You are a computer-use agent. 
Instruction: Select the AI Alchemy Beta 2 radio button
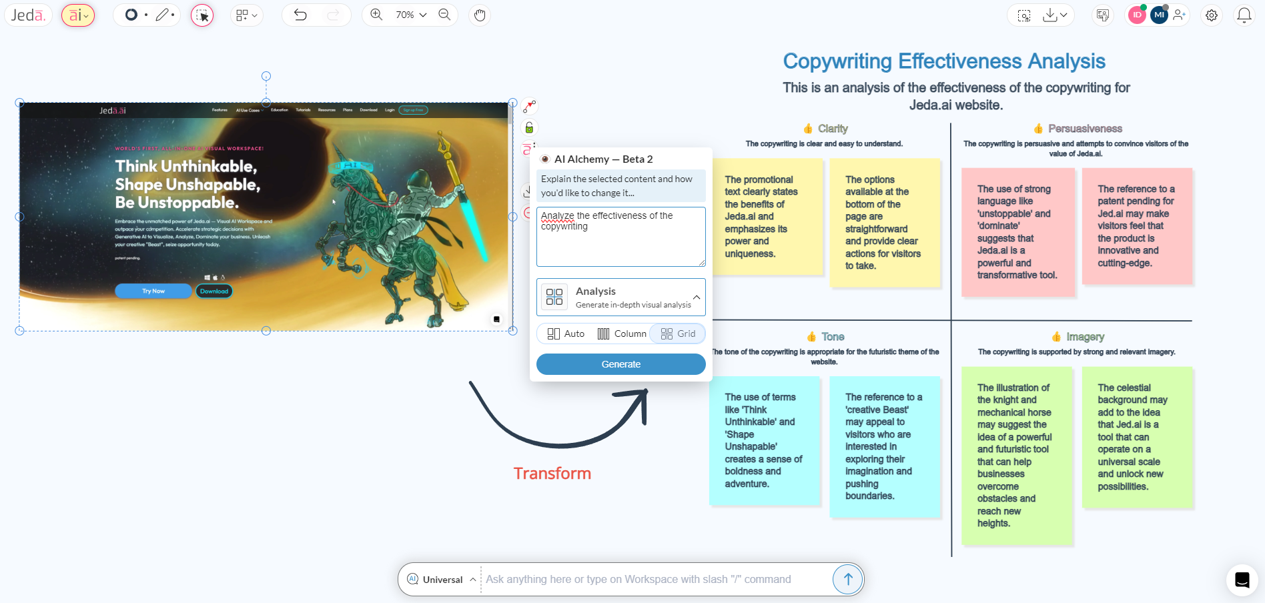(545, 159)
